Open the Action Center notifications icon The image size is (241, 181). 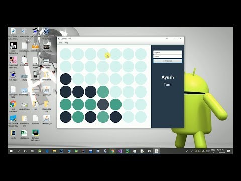pos(228,151)
